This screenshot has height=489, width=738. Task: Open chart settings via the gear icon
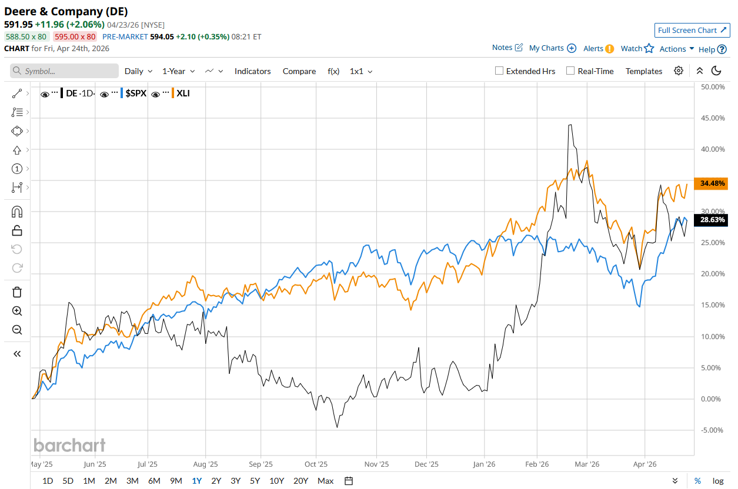pos(679,71)
